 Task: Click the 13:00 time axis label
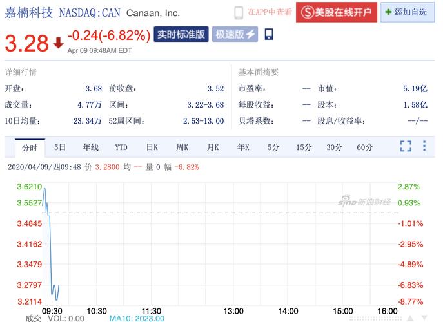pos(233,311)
